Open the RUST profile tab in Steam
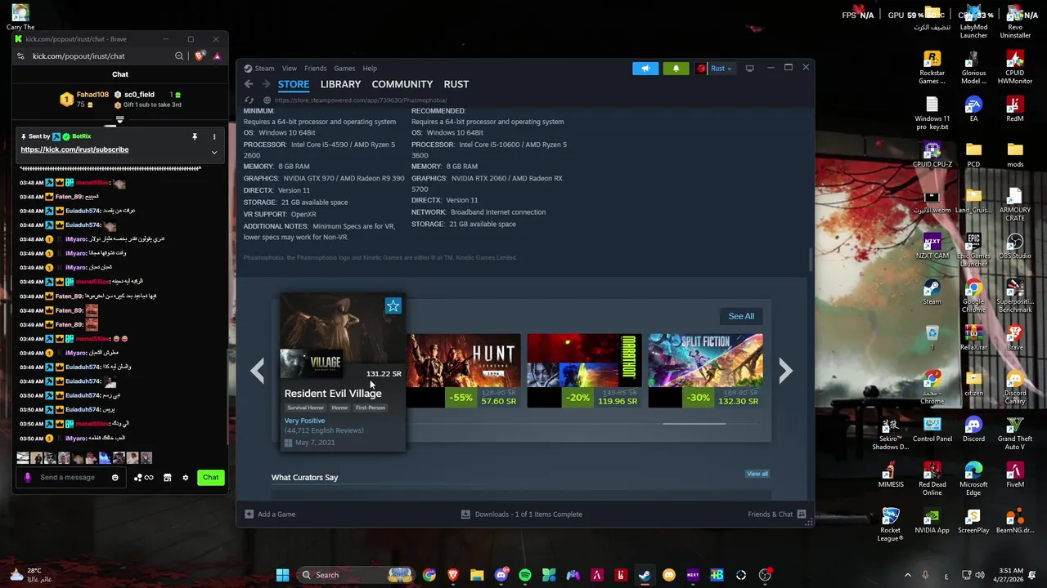 [456, 84]
